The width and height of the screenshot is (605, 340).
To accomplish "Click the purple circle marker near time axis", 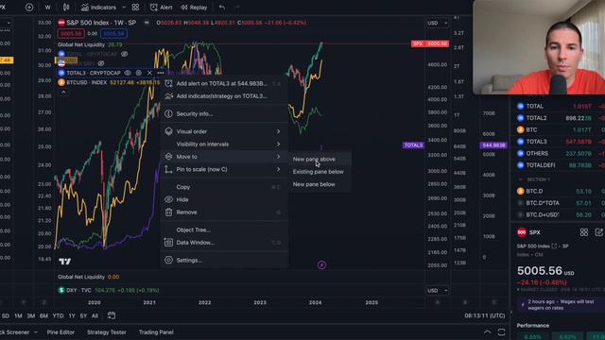I will point(321,264).
